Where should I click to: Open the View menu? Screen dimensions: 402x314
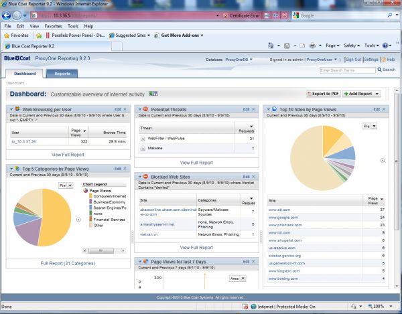click(34, 26)
